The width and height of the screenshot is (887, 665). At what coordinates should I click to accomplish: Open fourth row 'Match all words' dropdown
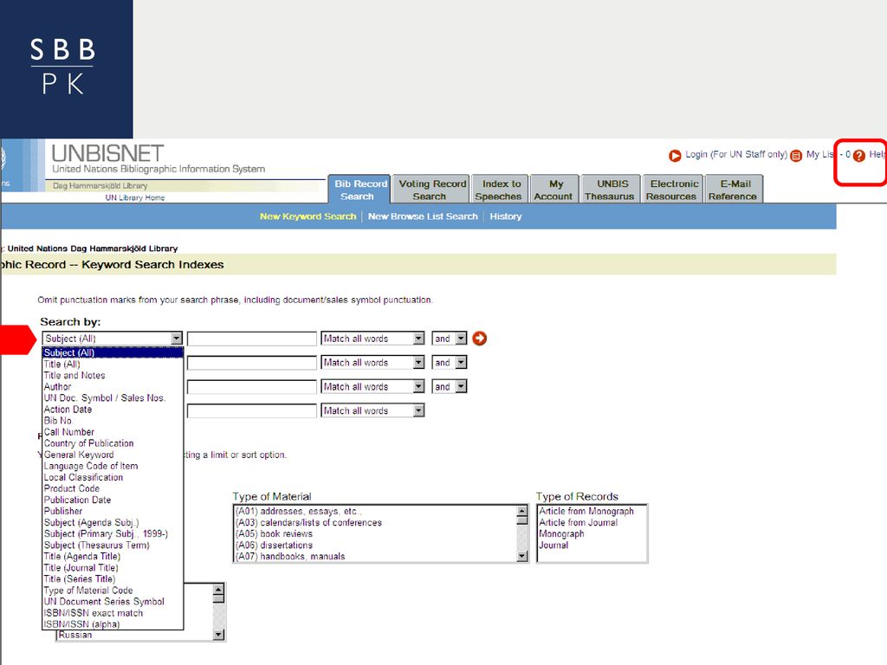tap(372, 410)
